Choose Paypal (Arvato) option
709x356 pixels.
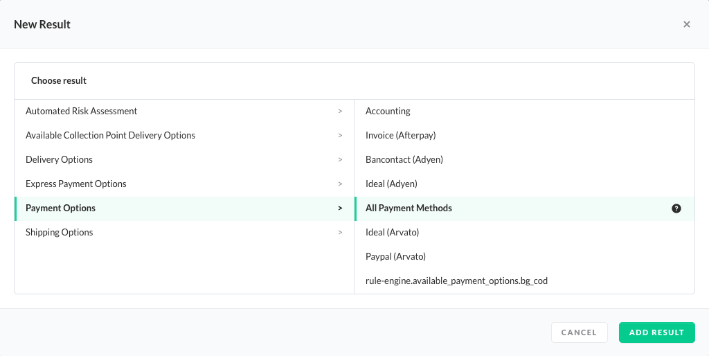(x=395, y=256)
